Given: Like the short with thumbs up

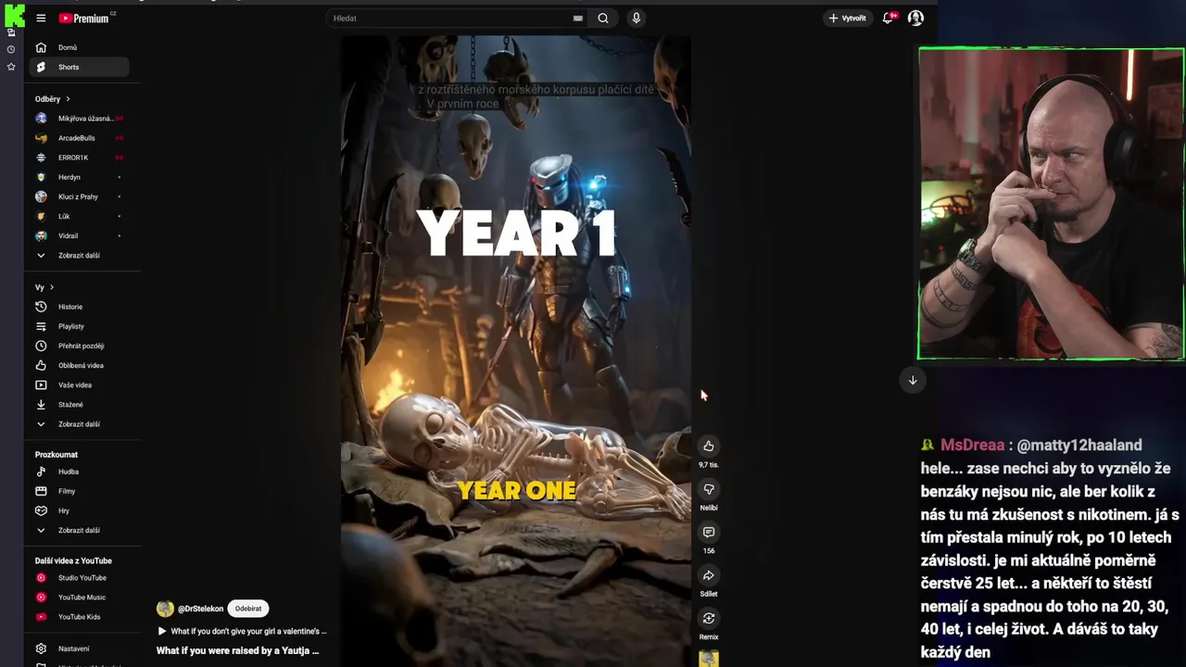Looking at the screenshot, I should click(709, 447).
